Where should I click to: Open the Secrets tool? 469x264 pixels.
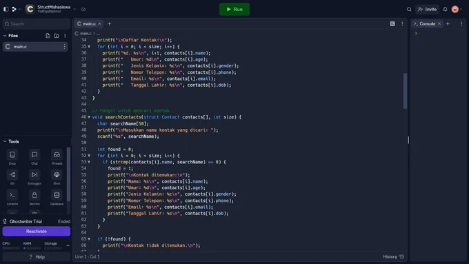click(34, 197)
